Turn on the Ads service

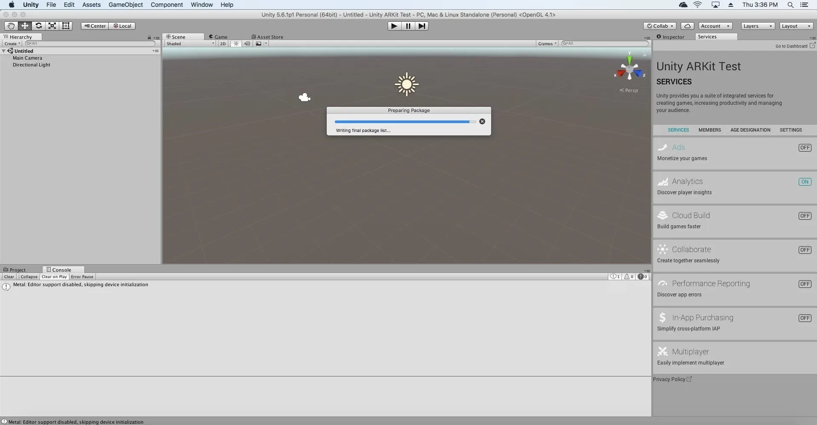click(805, 148)
